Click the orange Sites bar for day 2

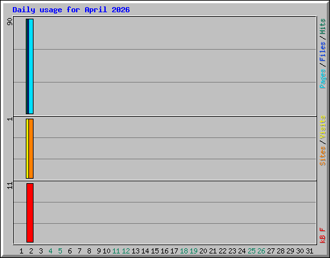[x=31, y=148]
